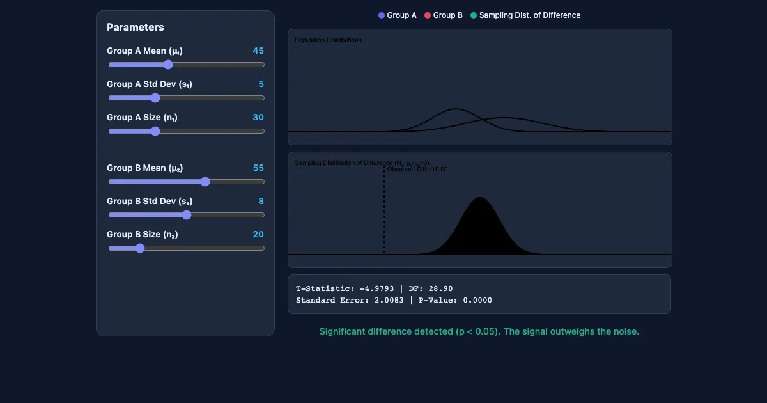Screen dimensions: 767x403
Task: Click the Group B Size slider thumb
Action: click(140, 248)
